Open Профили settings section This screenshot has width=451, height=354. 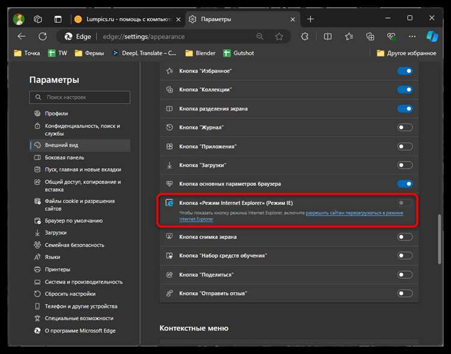pyautogui.click(x=79, y=114)
